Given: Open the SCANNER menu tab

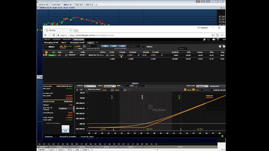Looking at the screenshot, I should pyautogui.click(x=56, y=39).
